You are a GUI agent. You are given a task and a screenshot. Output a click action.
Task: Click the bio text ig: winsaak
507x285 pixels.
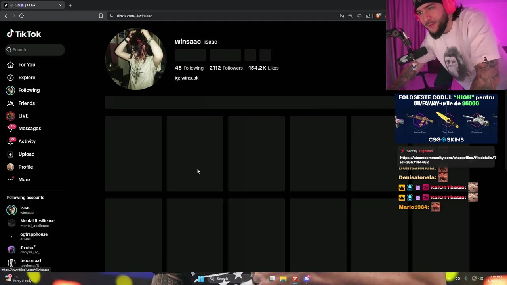tap(187, 78)
